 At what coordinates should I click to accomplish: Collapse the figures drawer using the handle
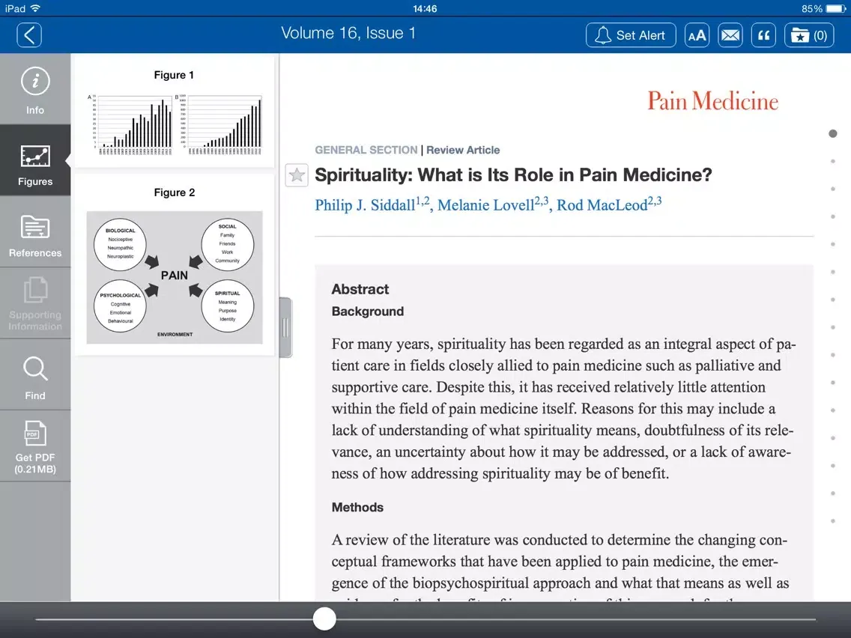click(285, 327)
